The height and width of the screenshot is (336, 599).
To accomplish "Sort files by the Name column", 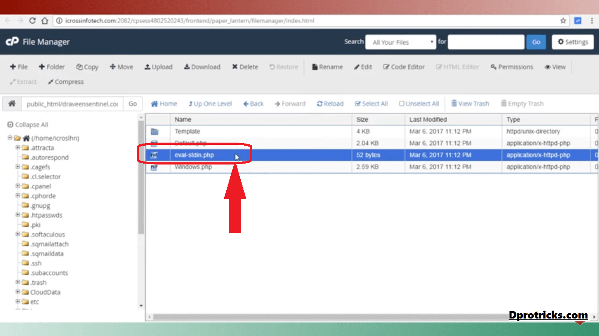I will click(261, 119).
